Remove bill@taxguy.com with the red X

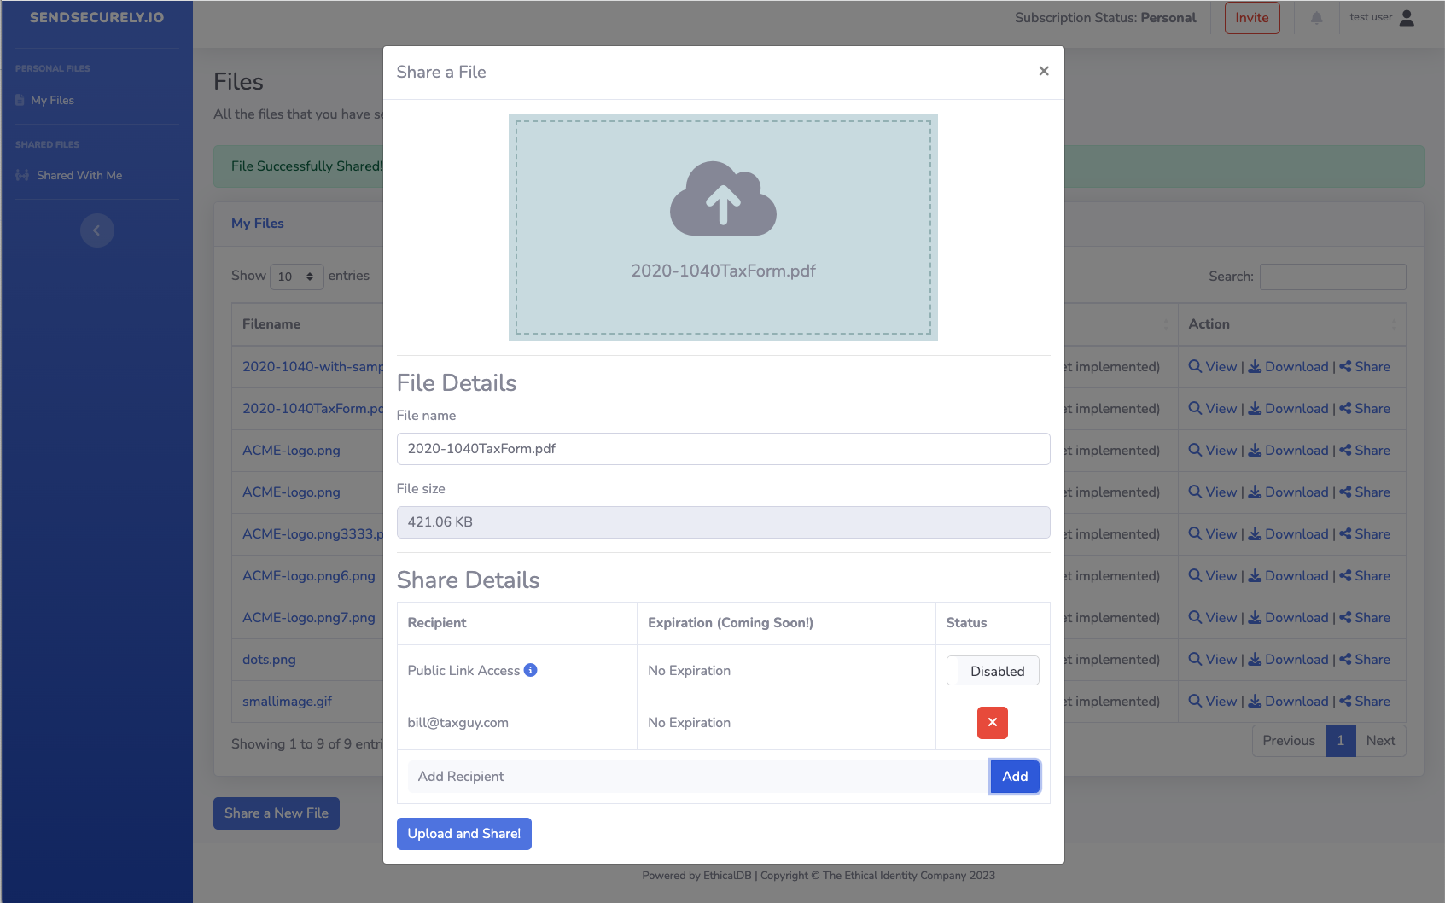[x=992, y=722]
